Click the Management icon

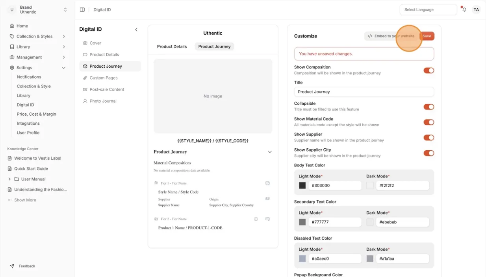[12, 57]
